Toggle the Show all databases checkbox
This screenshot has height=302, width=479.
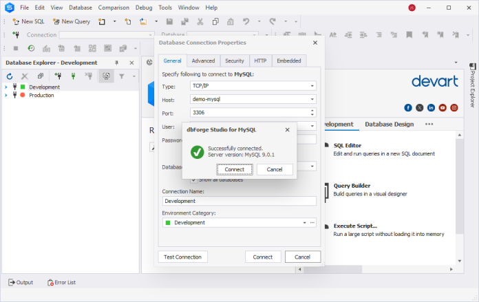(194, 180)
